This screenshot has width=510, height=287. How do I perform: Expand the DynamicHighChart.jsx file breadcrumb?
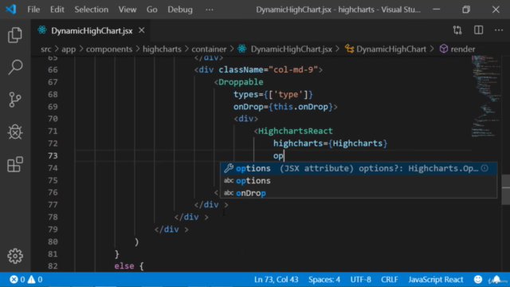pyautogui.click(x=291, y=49)
